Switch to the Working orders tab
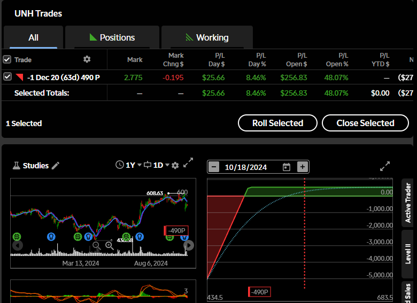417x303 pixels. 207,37
